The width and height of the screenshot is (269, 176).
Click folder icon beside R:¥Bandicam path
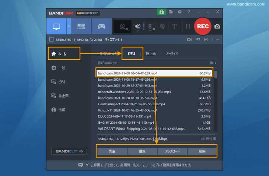click(212, 63)
